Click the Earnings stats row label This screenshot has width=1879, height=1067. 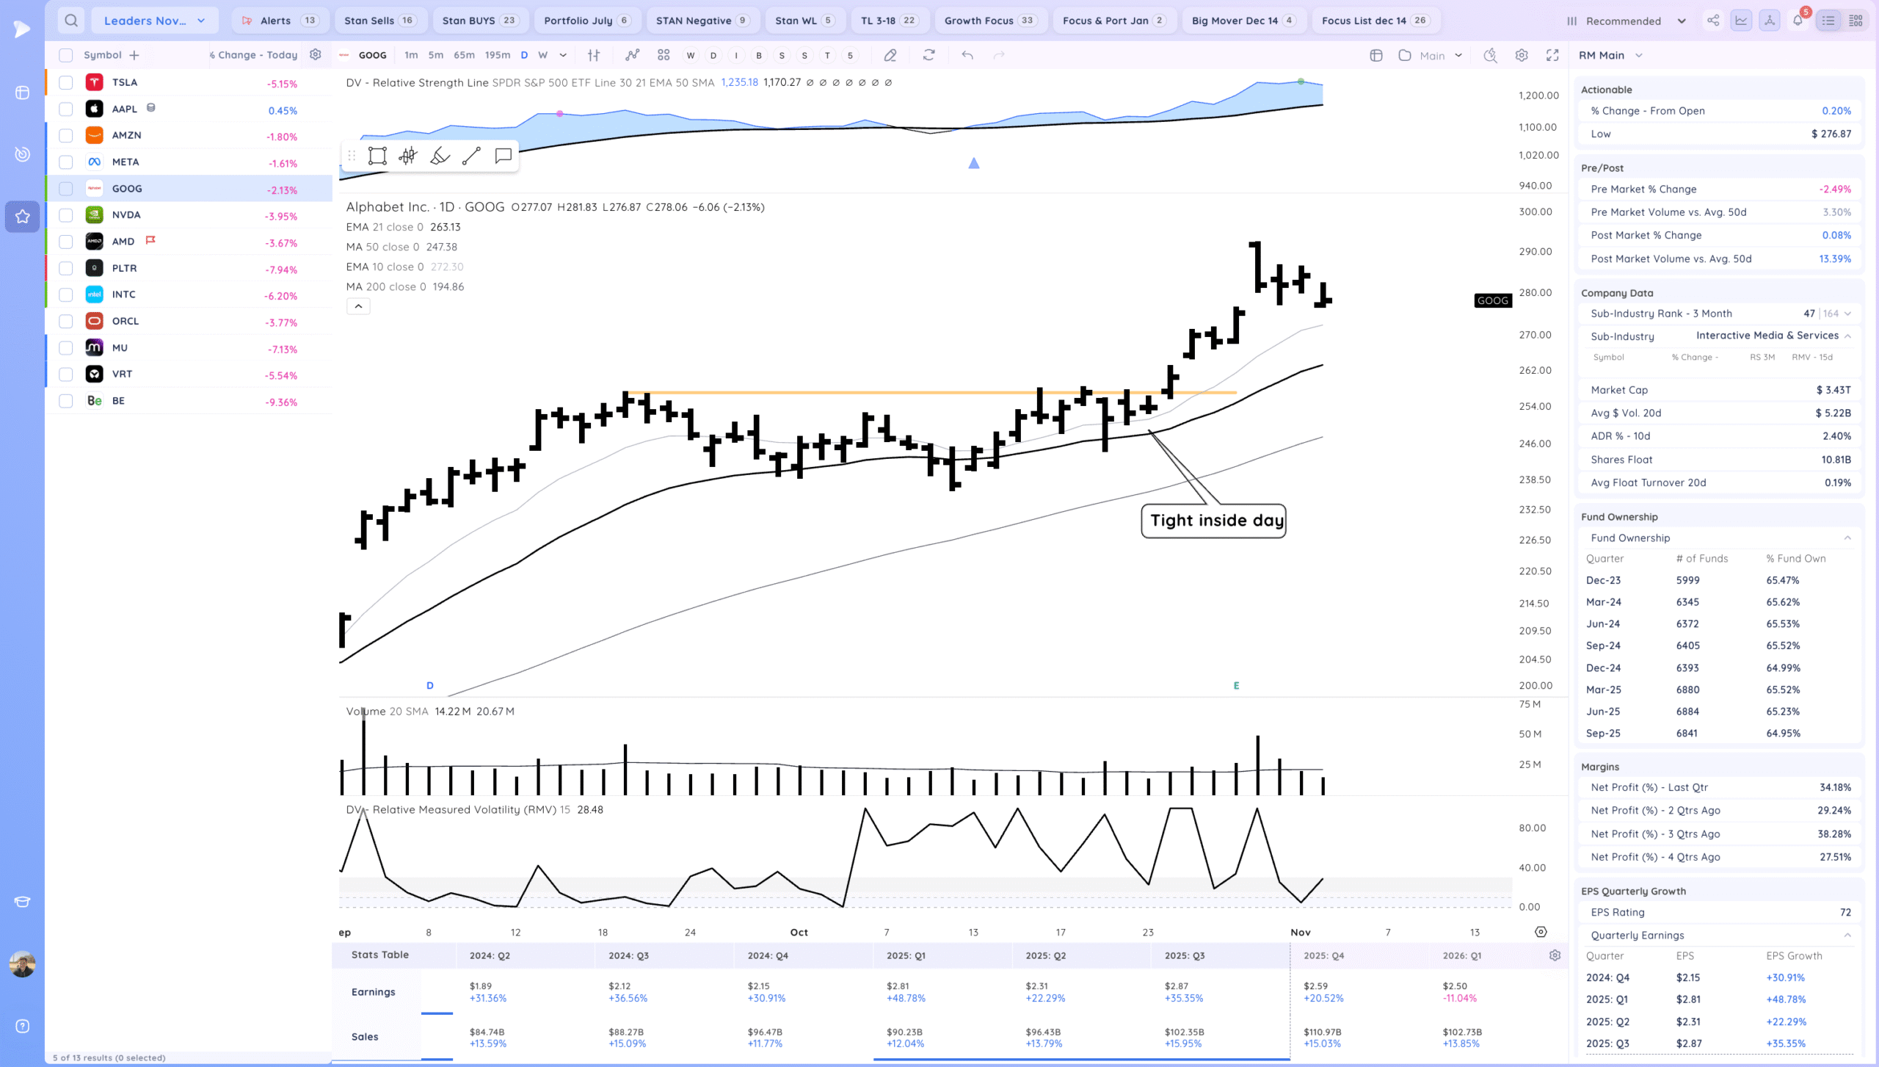click(373, 991)
